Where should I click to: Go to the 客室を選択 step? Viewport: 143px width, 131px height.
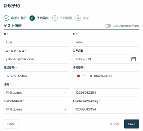tap(19, 18)
